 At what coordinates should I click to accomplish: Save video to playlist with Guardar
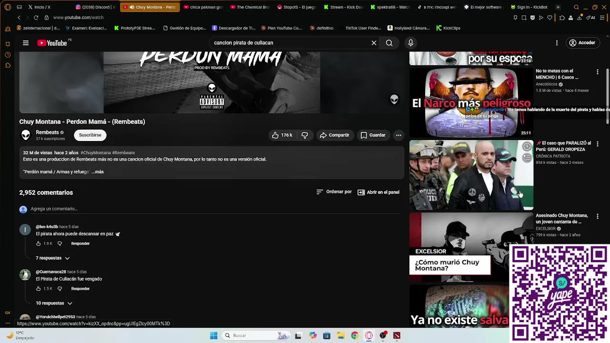[x=373, y=135]
